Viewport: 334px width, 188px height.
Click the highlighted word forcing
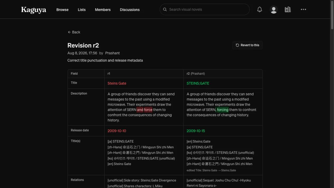[223, 110]
